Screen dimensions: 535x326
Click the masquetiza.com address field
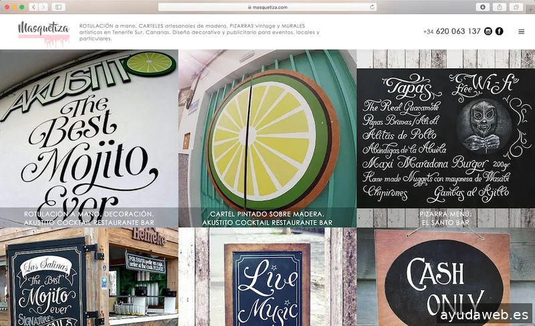(x=267, y=7)
